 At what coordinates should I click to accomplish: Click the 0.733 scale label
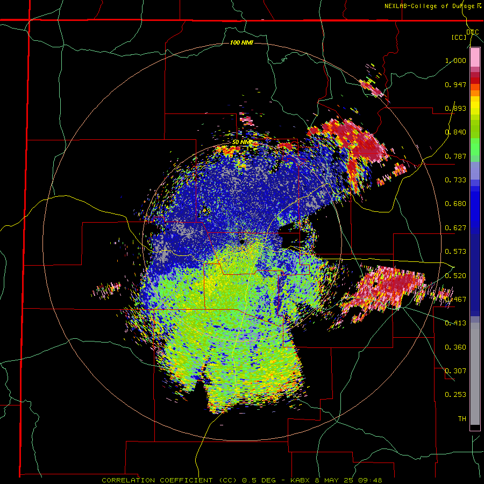[x=455, y=180]
